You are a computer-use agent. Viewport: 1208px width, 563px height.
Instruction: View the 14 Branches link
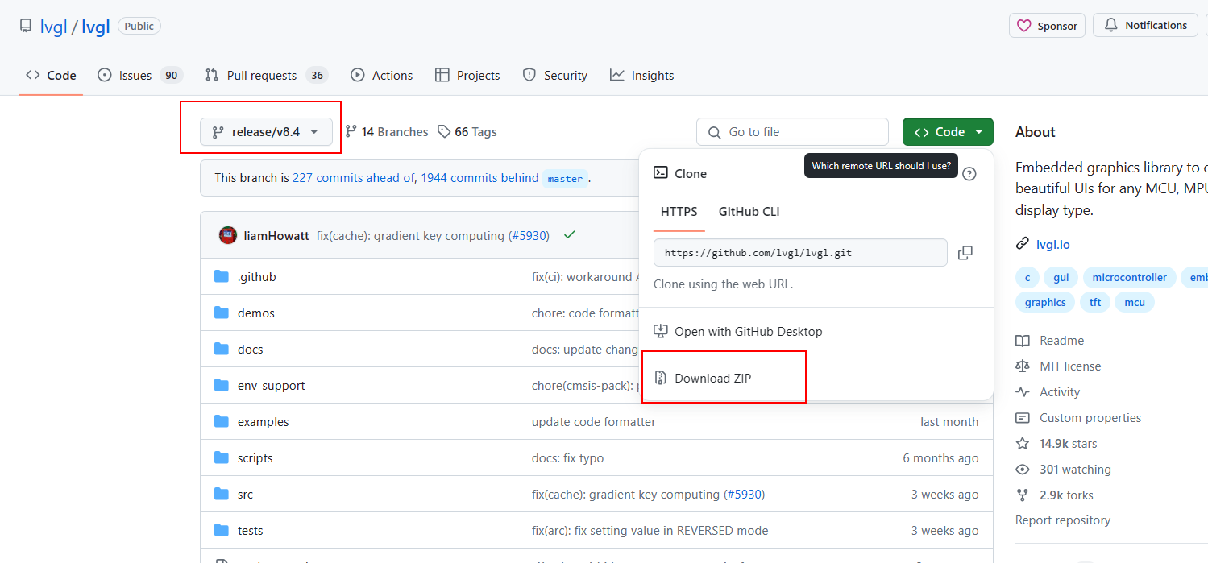pos(386,132)
